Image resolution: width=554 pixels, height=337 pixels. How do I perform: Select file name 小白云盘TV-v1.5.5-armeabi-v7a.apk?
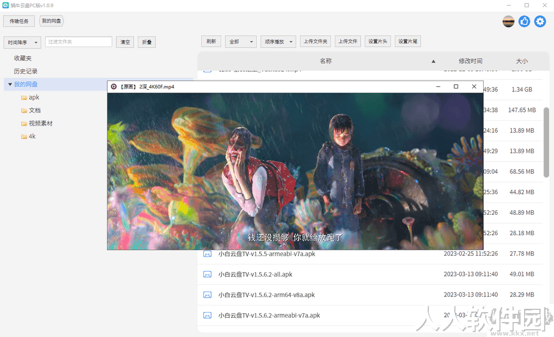267,254
